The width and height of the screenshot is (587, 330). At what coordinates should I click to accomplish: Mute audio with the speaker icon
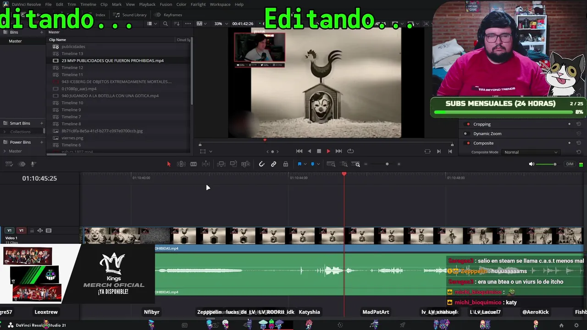coord(532,164)
